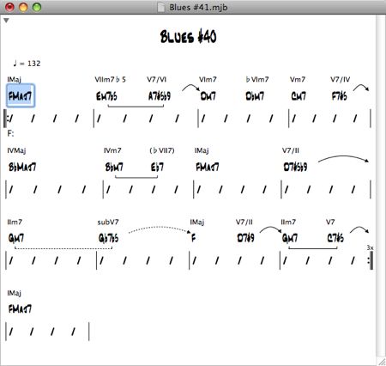Select the final FMaj7 chord in last bar
The height and width of the screenshot is (366, 386).
[x=20, y=309]
